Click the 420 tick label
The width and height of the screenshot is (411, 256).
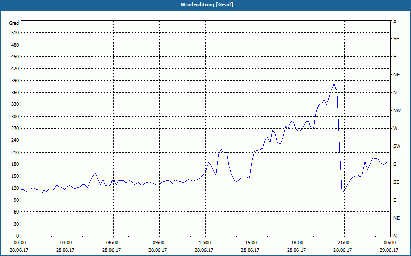(x=15, y=69)
